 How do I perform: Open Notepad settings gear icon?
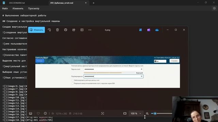[214, 8]
